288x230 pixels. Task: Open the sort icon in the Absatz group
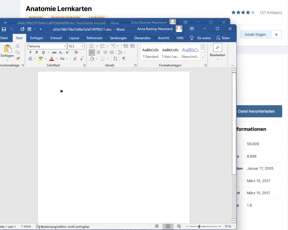pos(115,59)
